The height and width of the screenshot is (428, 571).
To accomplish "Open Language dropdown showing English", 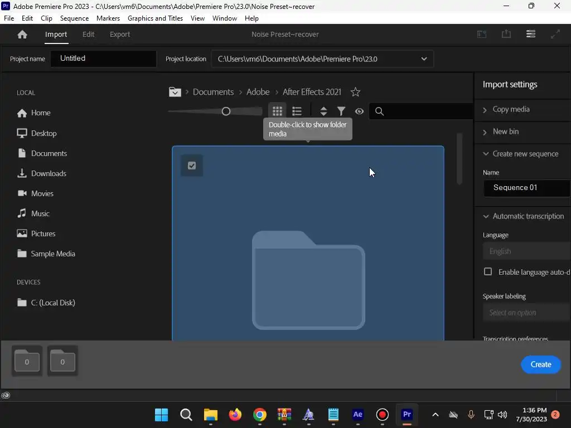I will coord(526,251).
